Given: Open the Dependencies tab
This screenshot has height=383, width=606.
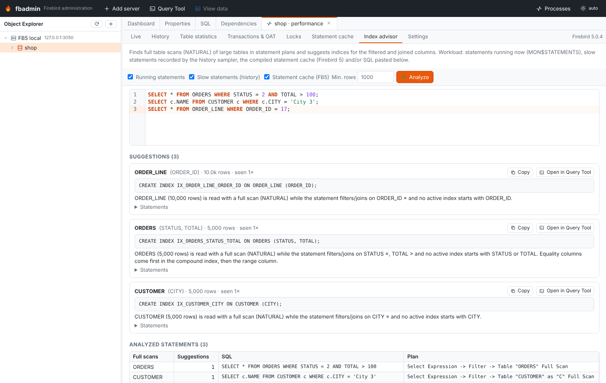Looking at the screenshot, I should (239, 24).
